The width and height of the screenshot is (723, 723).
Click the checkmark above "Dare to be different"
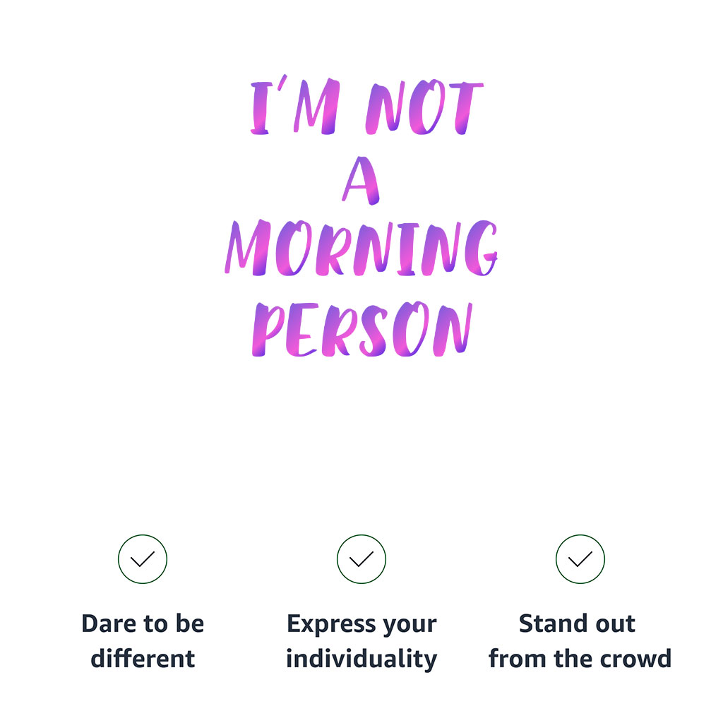tap(143, 559)
